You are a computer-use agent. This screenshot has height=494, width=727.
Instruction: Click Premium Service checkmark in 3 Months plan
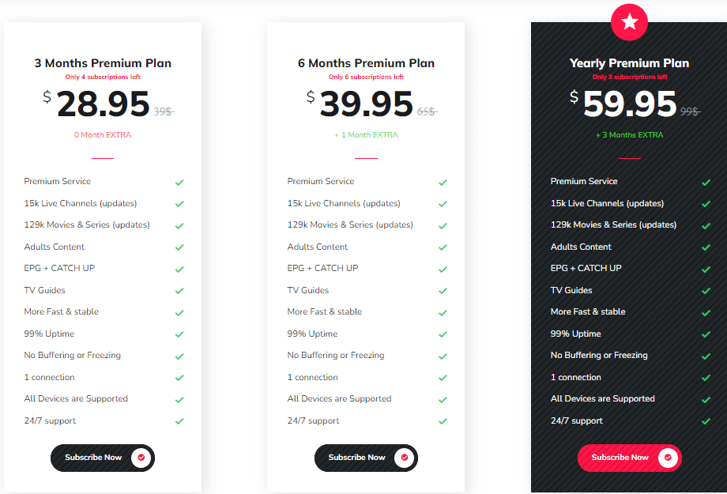click(x=179, y=182)
